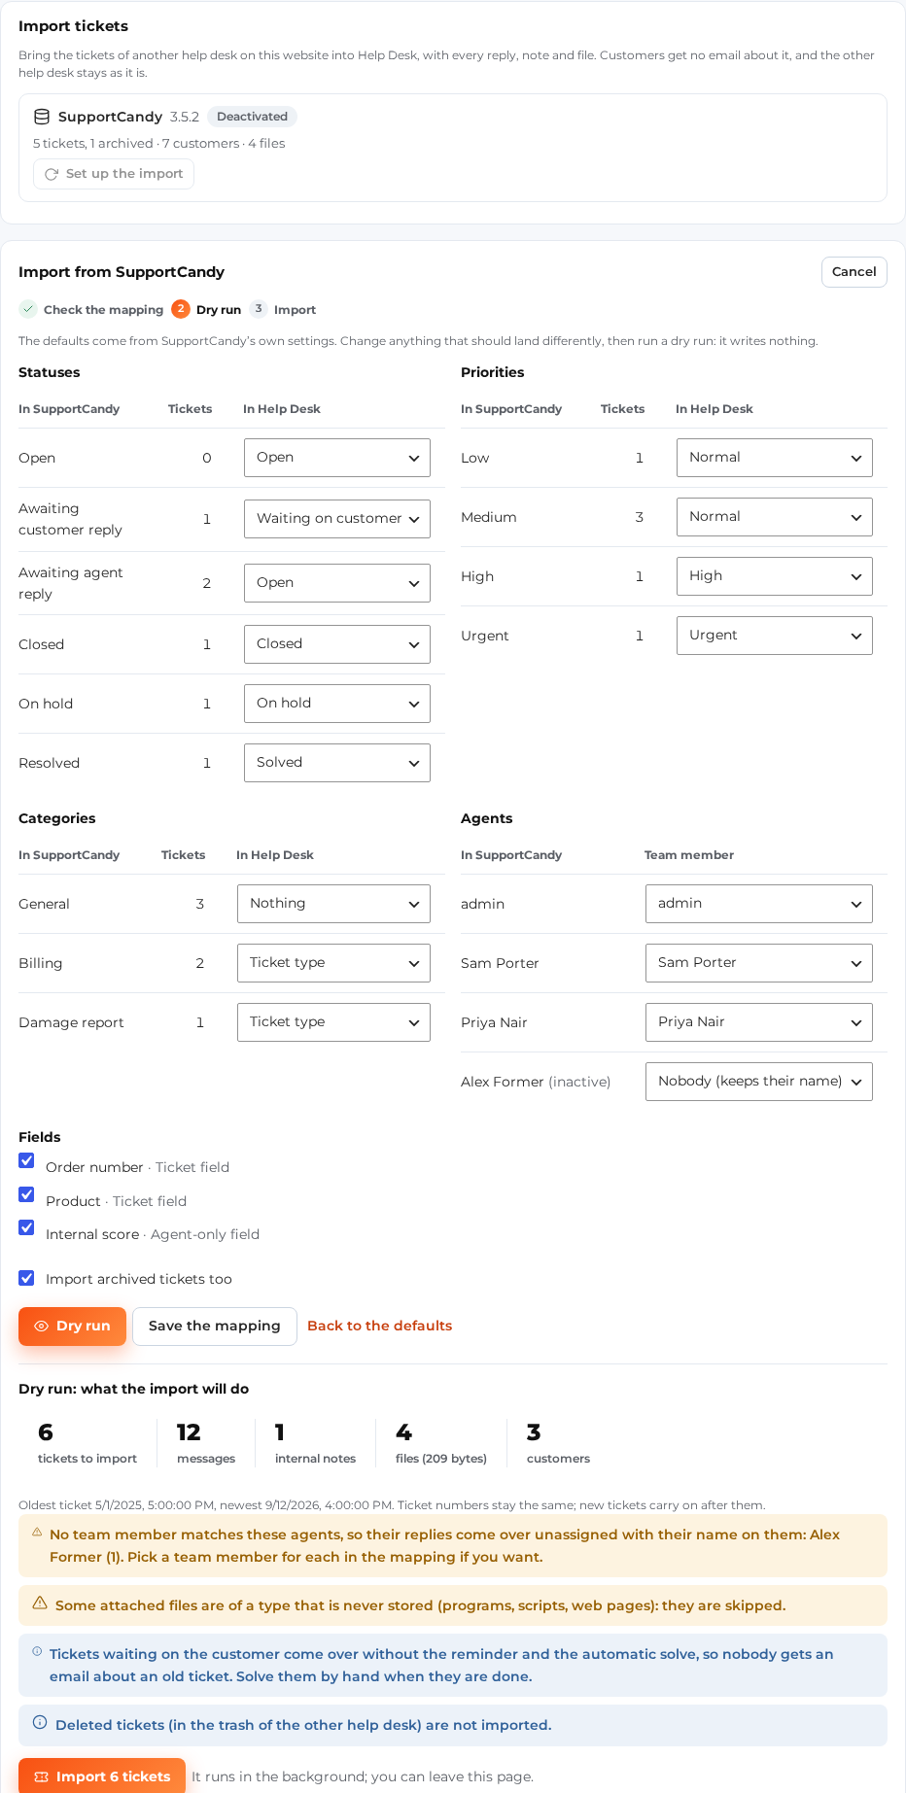This screenshot has height=1793, width=906.
Task: Open the Billing category mapping dropdown
Action: 333,963
